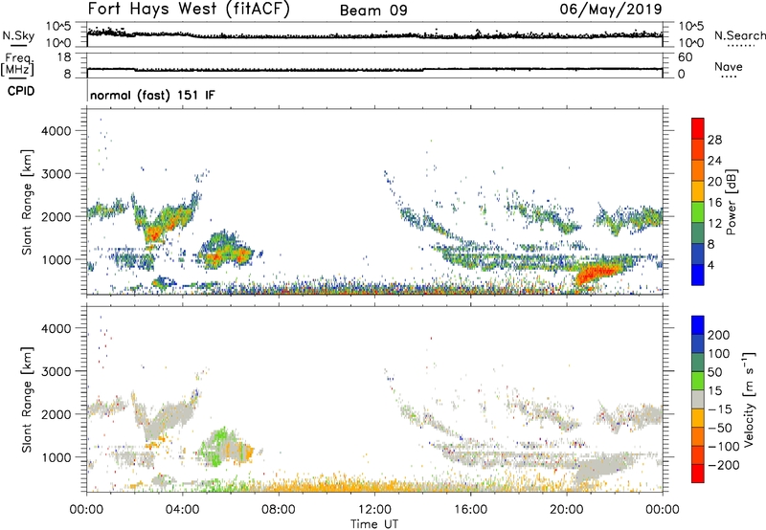Click the 'N.Search' legend label
This screenshot has width=766, height=530.
[x=739, y=35]
